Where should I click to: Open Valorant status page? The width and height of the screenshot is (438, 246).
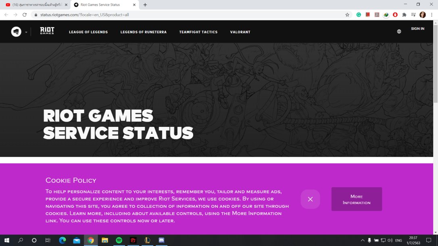point(240,32)
